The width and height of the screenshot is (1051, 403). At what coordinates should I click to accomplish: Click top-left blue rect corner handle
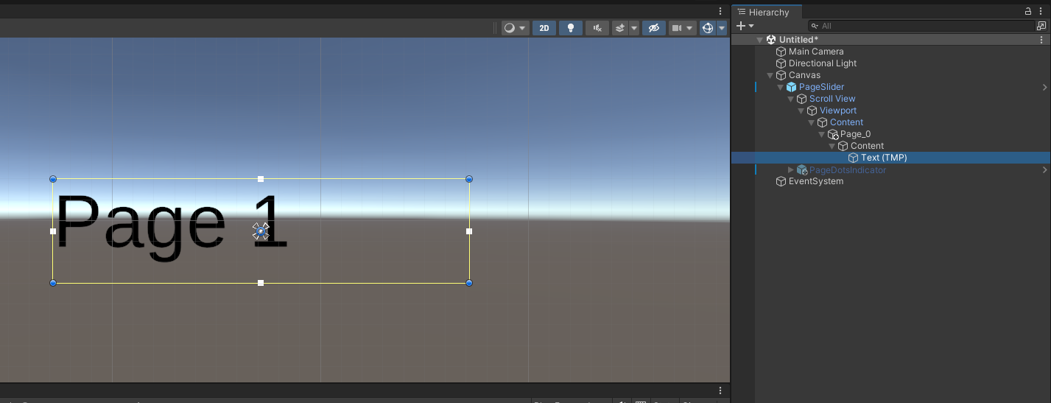[x=53, y=179]
